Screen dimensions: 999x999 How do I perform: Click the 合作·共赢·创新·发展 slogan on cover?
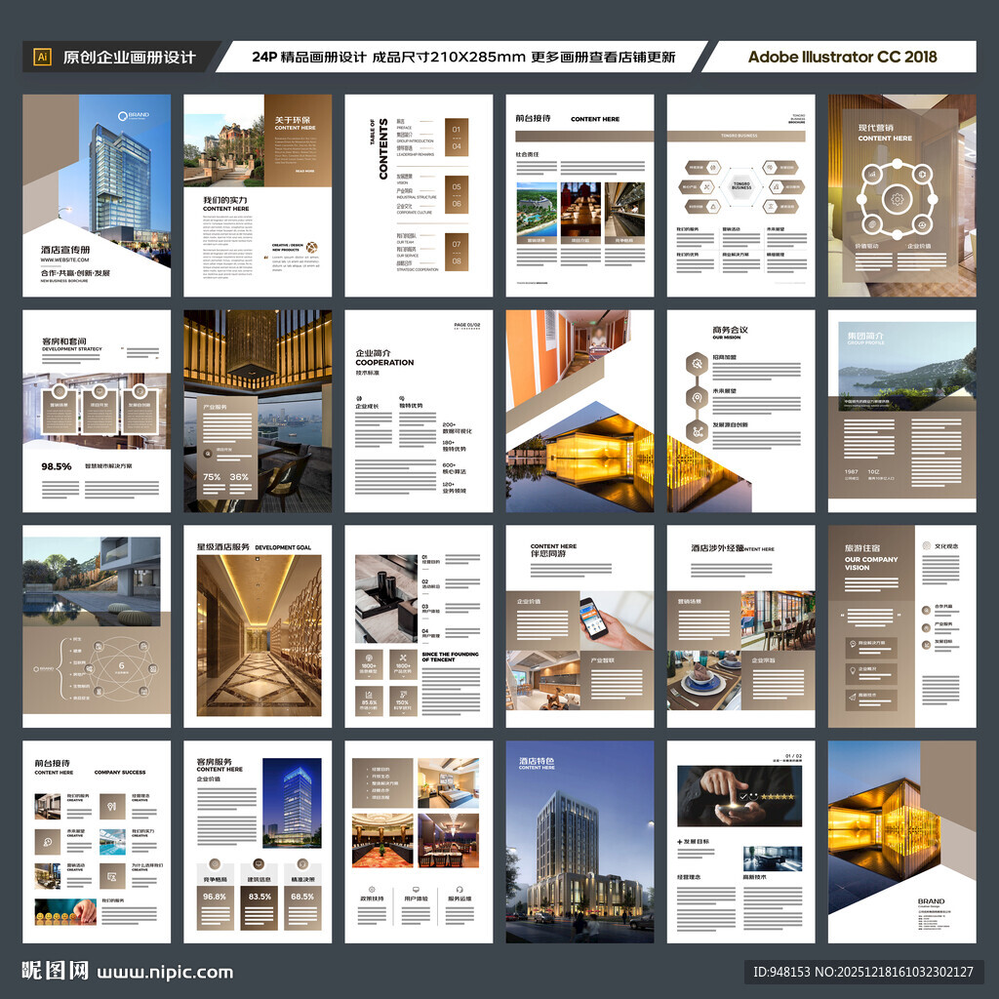click(75, 273)
